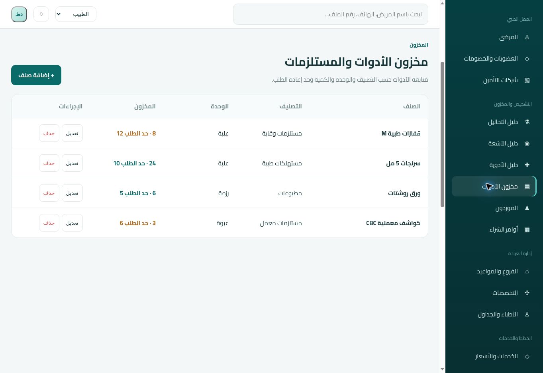
Task: Click the الوحدة column header
Action: tap(220, 106)
